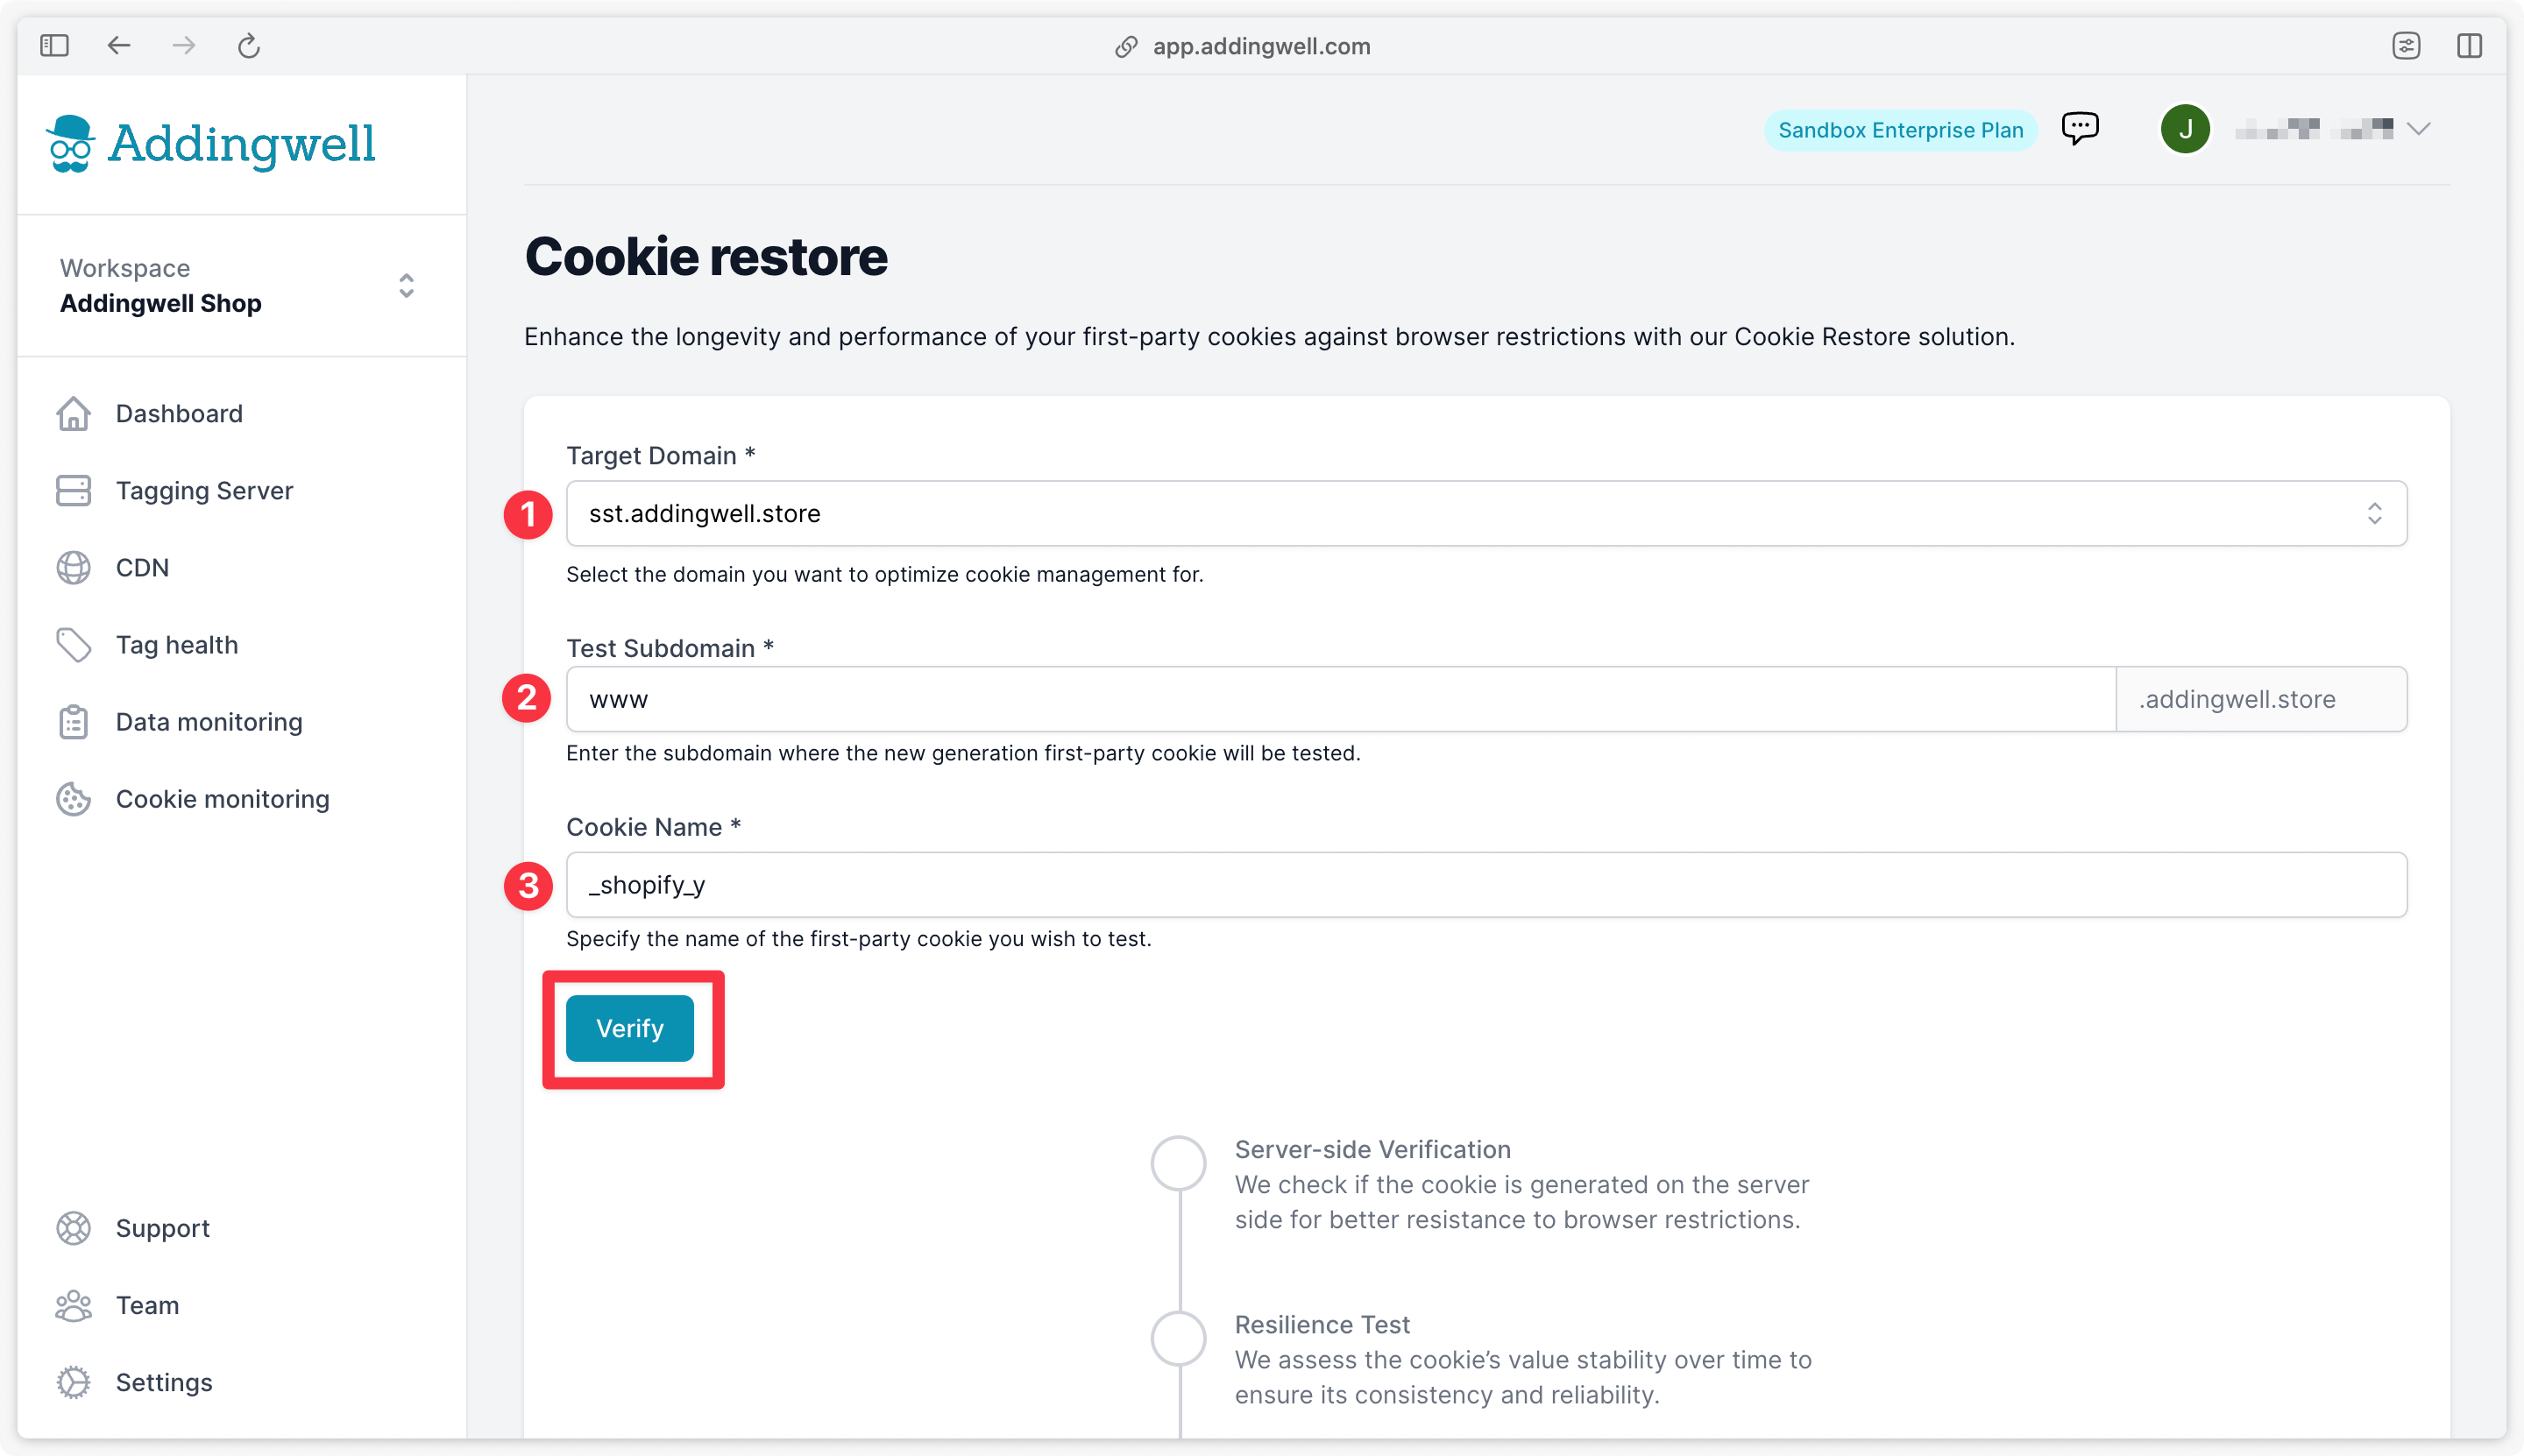
Task: Open Settings in the sidebar
Action: click(x=163, y=1382)
